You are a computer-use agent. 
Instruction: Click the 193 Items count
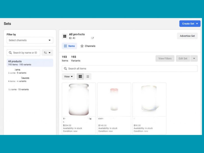click(65, 59)
